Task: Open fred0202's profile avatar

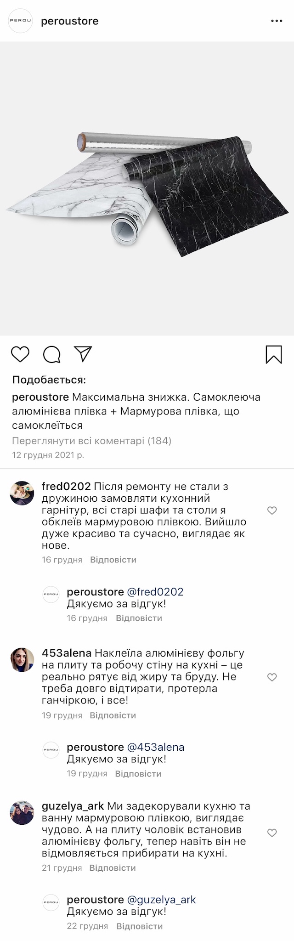Action: [x=22, y=493]
